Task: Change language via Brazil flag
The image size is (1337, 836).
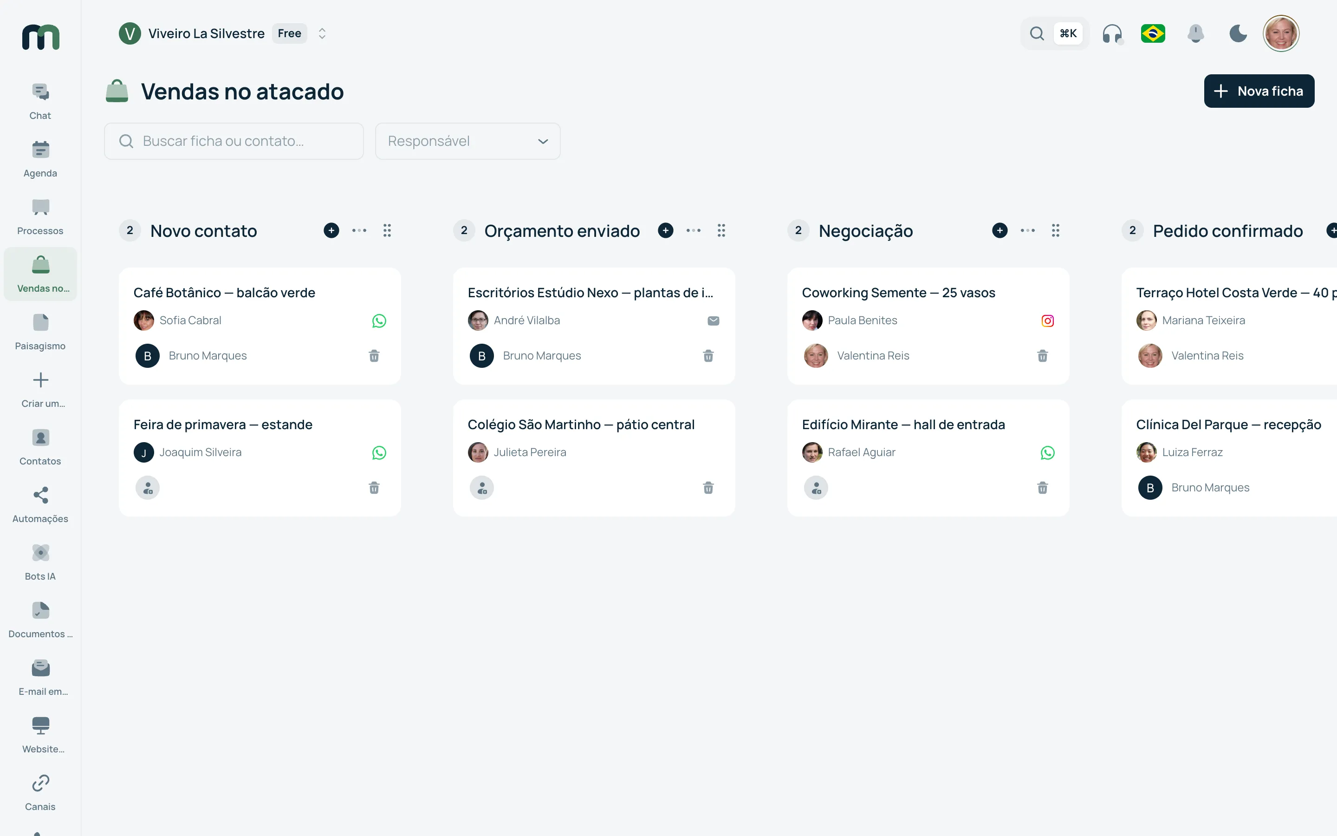Action: tap(1153, 34)
